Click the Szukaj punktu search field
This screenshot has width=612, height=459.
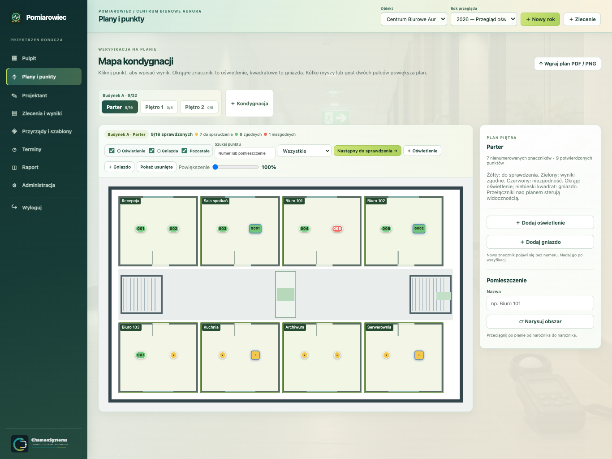245,153
